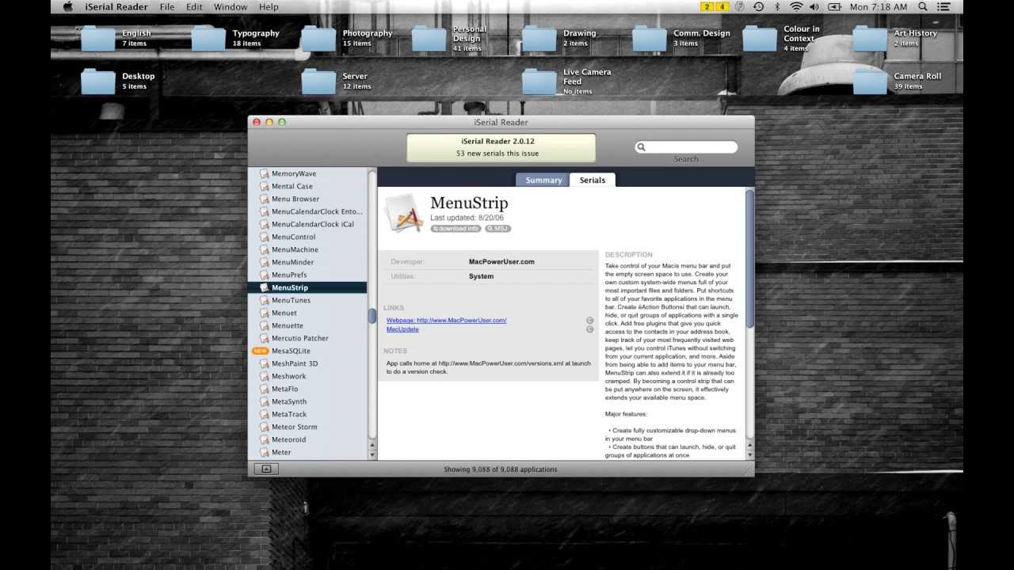Switch to the Summary tab

(x=543, y=180)
